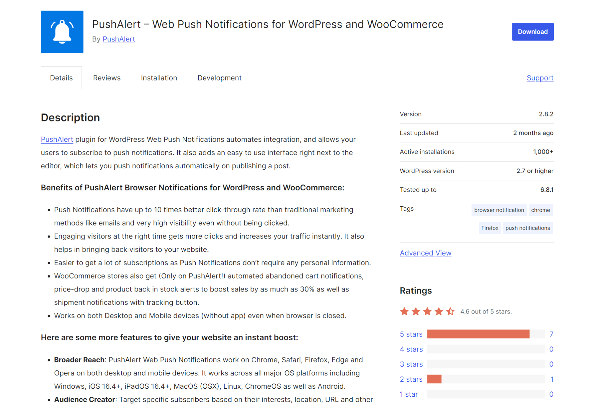
Task: Open the Installation tab
Action: (x=159, y=78)
